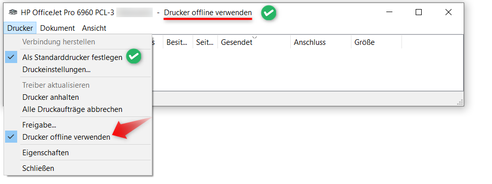Screen dimensions: 492x184
Task: Minimize the printer queue window
Action: tap(389, 13)
